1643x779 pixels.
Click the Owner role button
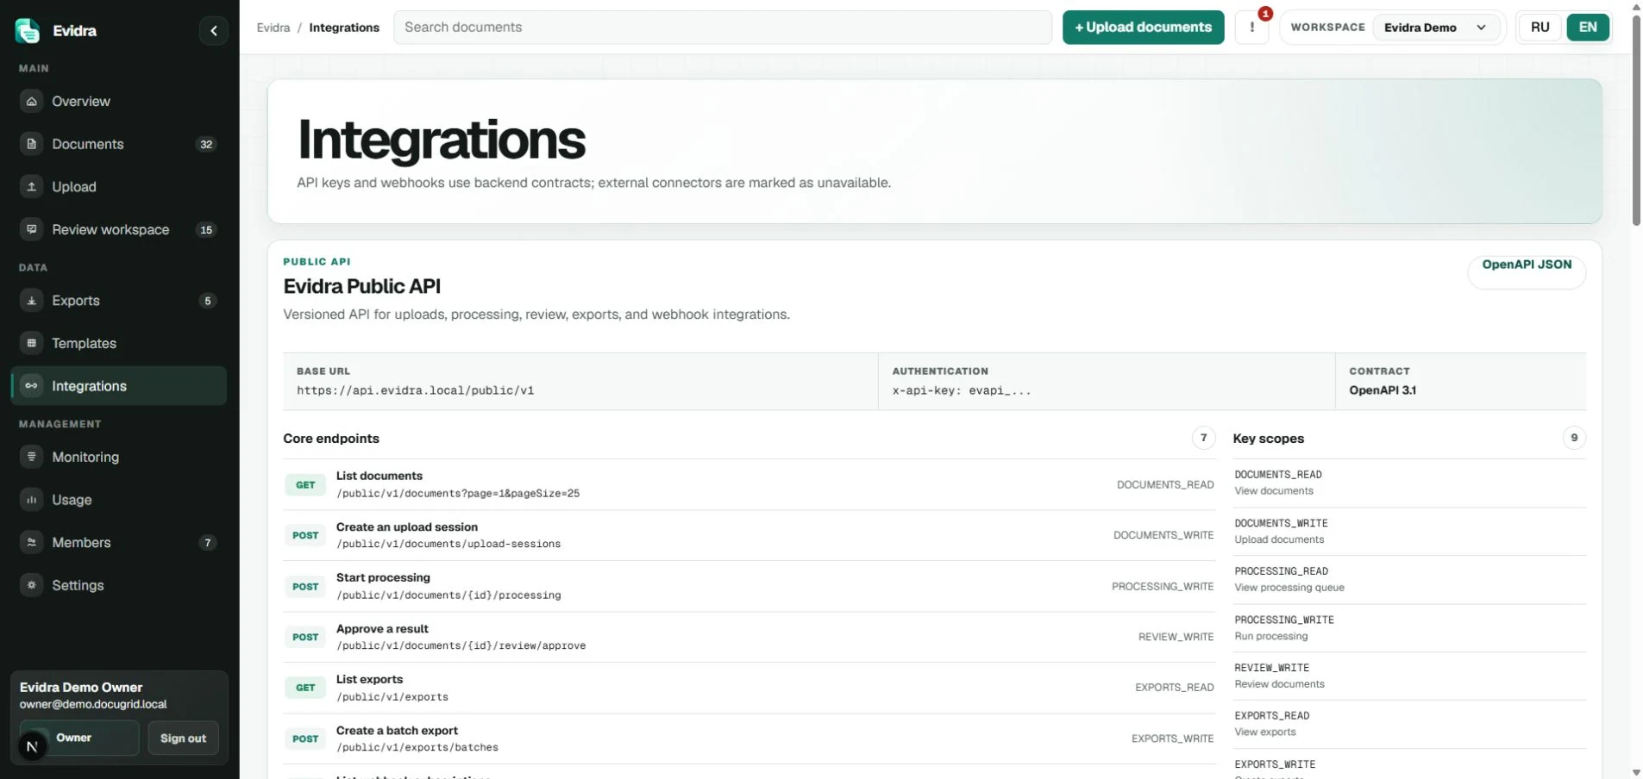point(79,738)
